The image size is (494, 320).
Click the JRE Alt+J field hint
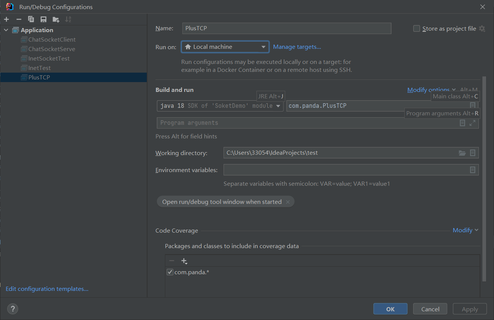tap(270, 96)
